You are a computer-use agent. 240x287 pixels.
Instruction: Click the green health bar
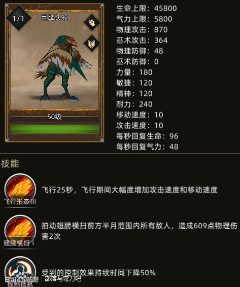click(x=55, y=129)
